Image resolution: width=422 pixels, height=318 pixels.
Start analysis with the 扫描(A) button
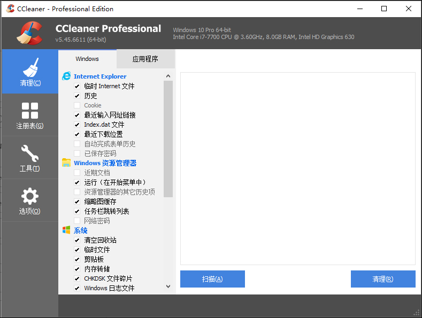(212, 279)
